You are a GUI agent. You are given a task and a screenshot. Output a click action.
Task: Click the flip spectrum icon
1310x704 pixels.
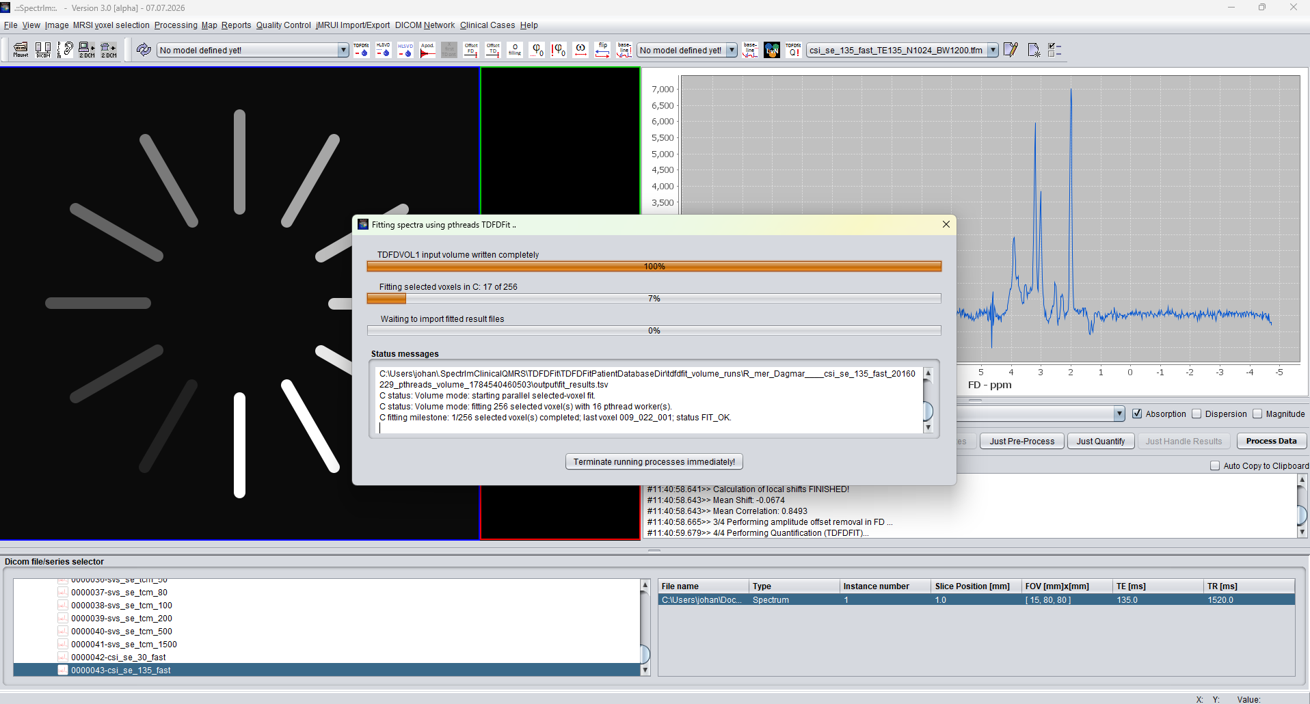[x=602, y=50]
